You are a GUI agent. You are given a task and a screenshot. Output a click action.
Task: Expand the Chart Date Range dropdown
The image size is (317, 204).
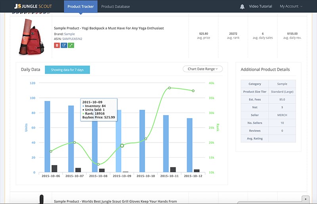click(x=203, y=69)
